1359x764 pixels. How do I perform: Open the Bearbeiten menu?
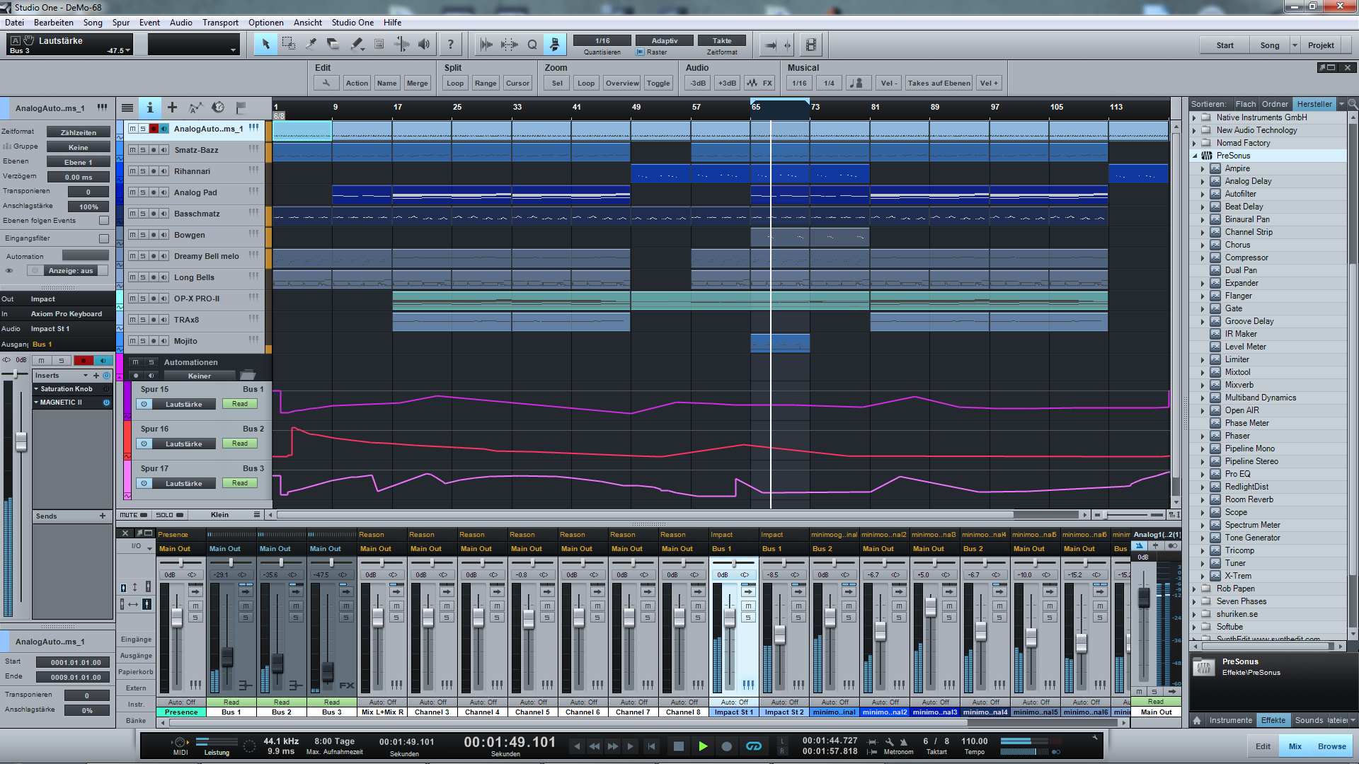54,23
